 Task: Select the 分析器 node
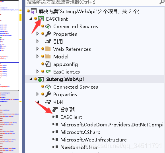point(68,110)
